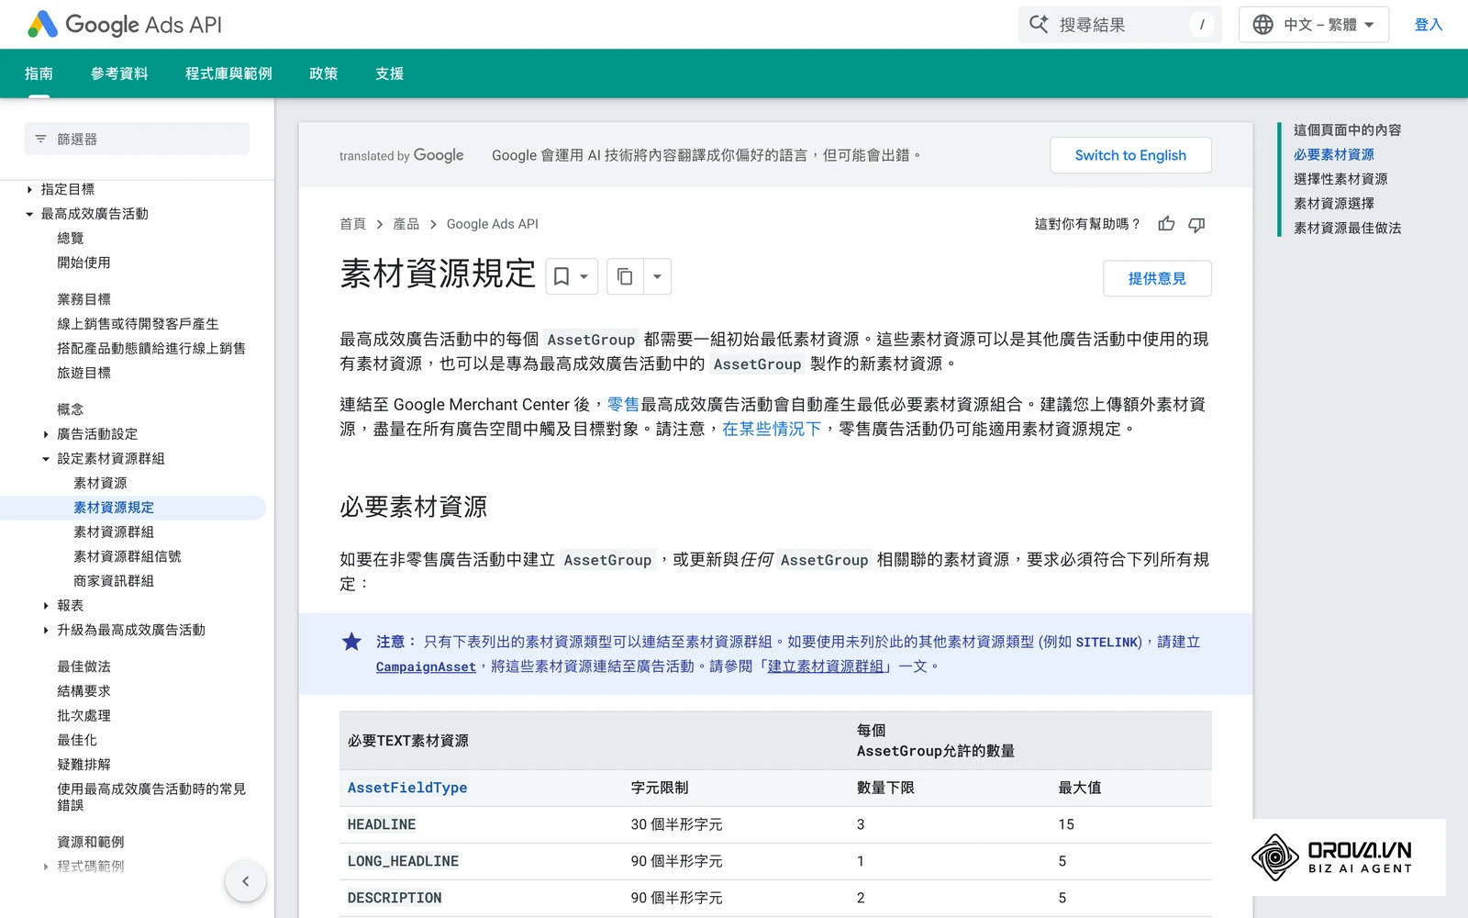Click the bookmark icon beside page title

click(x=562, y=276)
